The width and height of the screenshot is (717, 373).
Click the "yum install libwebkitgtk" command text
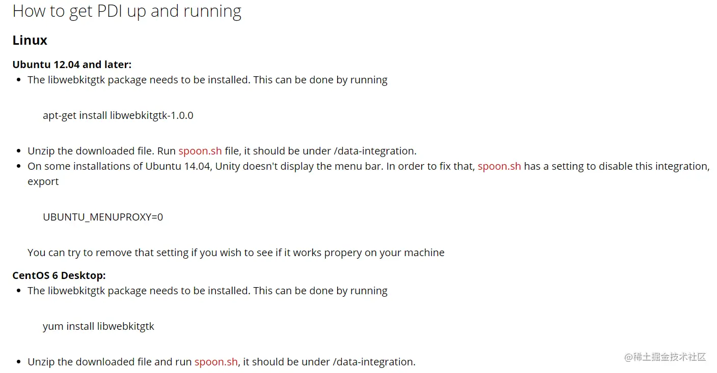click(98, 326)
